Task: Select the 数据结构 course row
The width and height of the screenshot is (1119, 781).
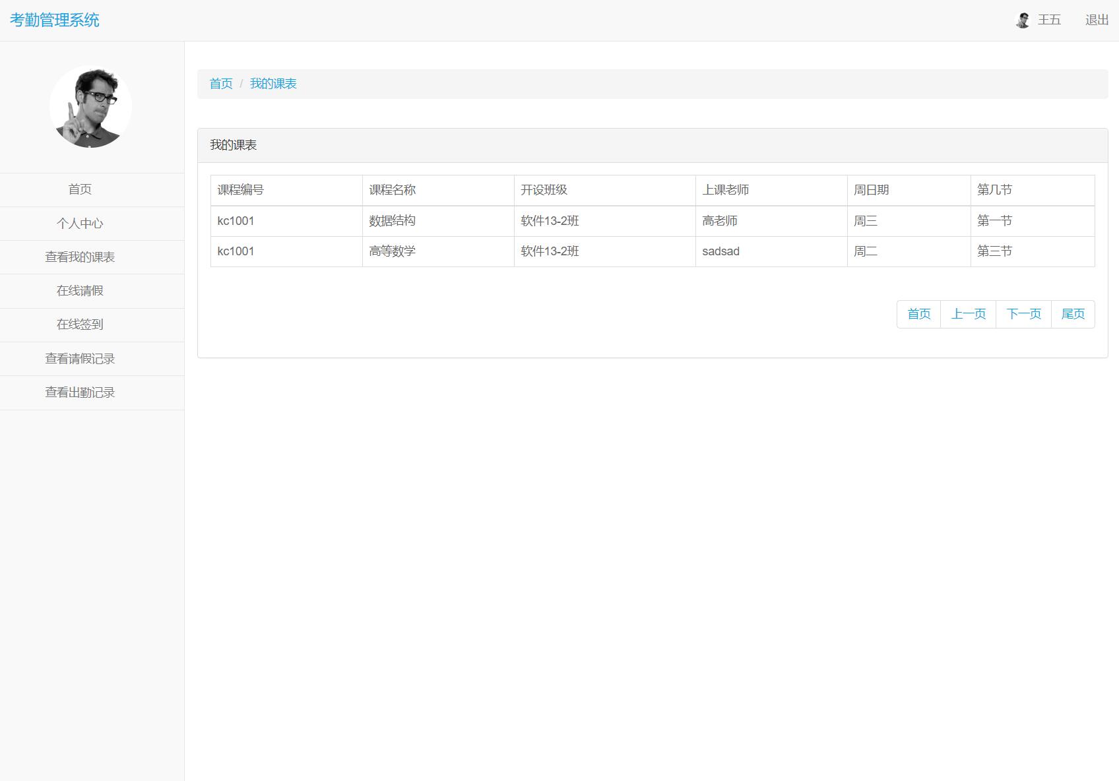Action: 392,221
